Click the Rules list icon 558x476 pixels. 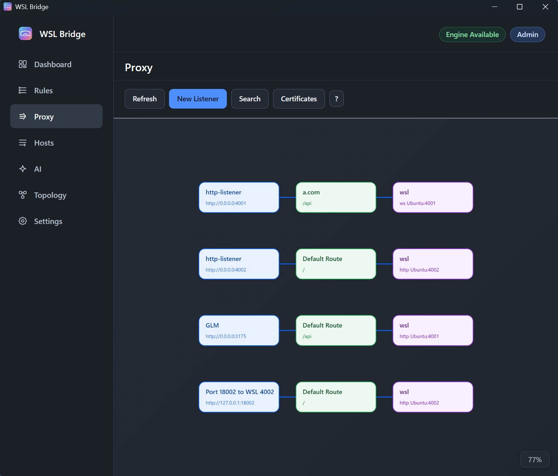point(23,90)
